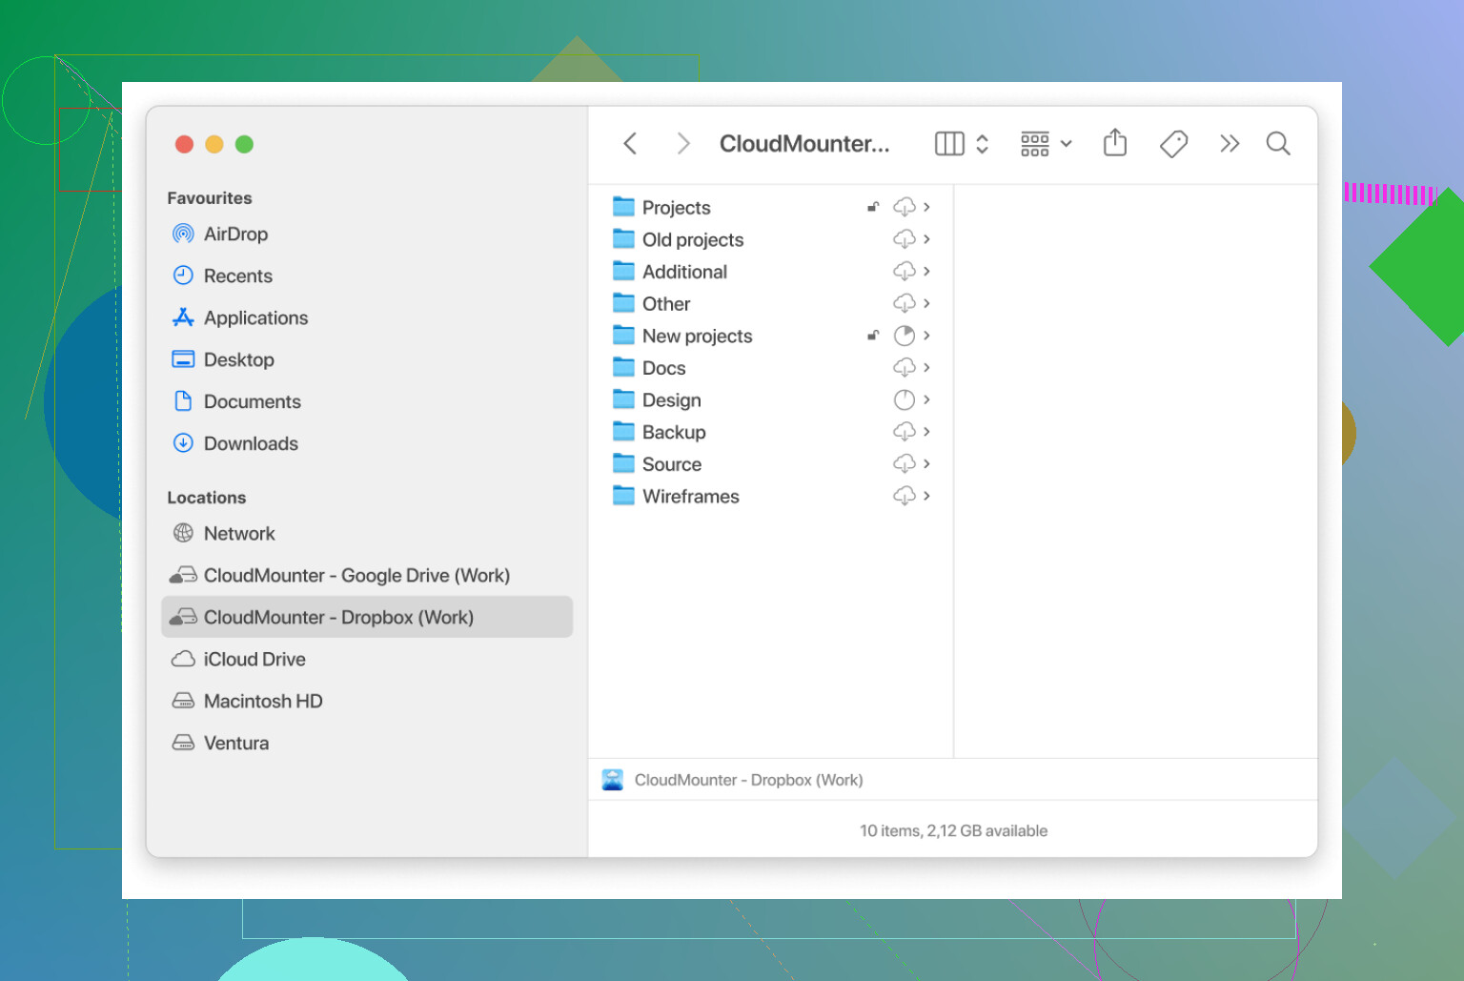Screen dimensions: 1464x981
Task: Expand Design with its chevron
Action: 926,399
